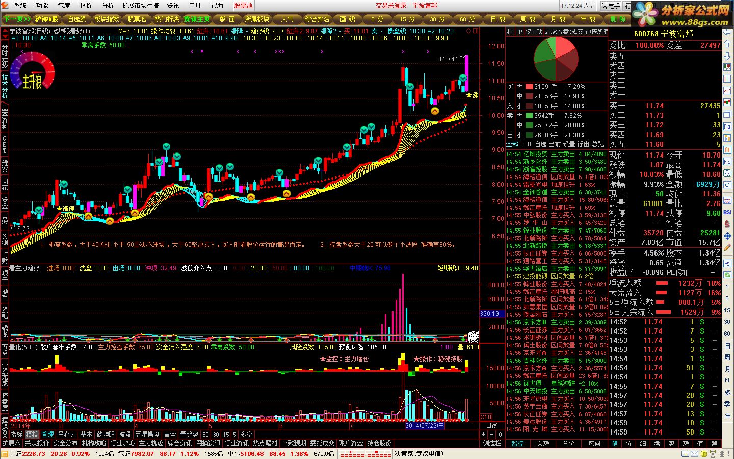Click the pencil drawing tool icon
The height and width of the screenshot is (459, 734).
727,247
